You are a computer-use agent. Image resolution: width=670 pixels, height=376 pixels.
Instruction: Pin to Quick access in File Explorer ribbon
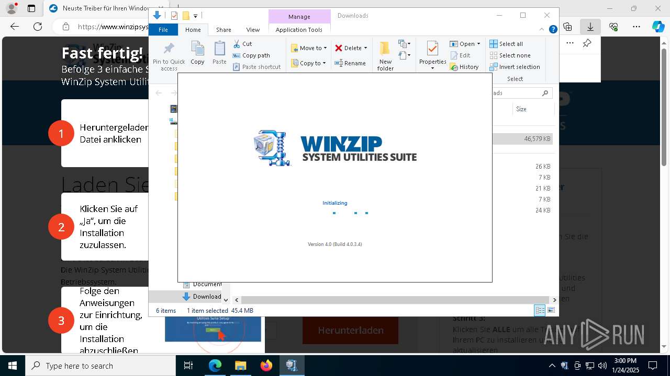coord(169,56)
